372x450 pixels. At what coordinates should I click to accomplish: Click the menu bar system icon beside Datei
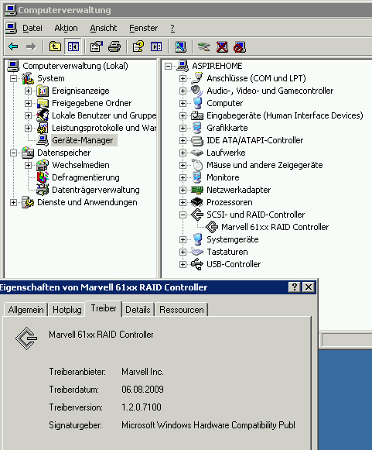point(11,28)
